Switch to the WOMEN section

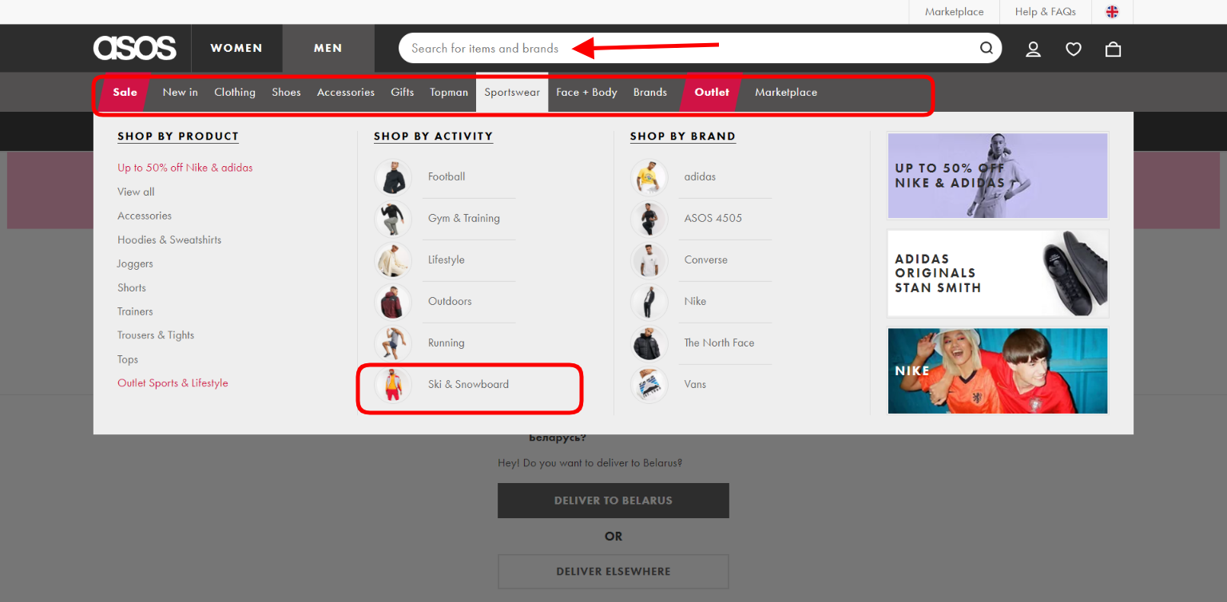click(236, 48)
